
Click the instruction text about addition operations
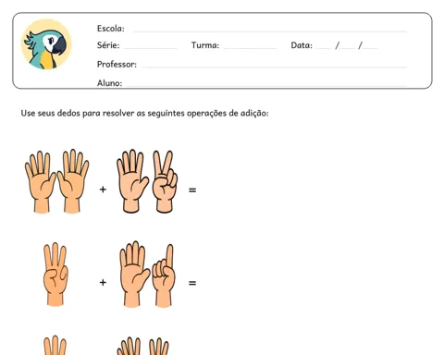pyautogui.click(x=144, y=113)
